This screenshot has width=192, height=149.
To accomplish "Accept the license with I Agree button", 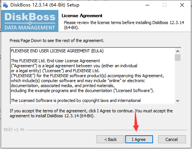I will [x=139, y=139].
